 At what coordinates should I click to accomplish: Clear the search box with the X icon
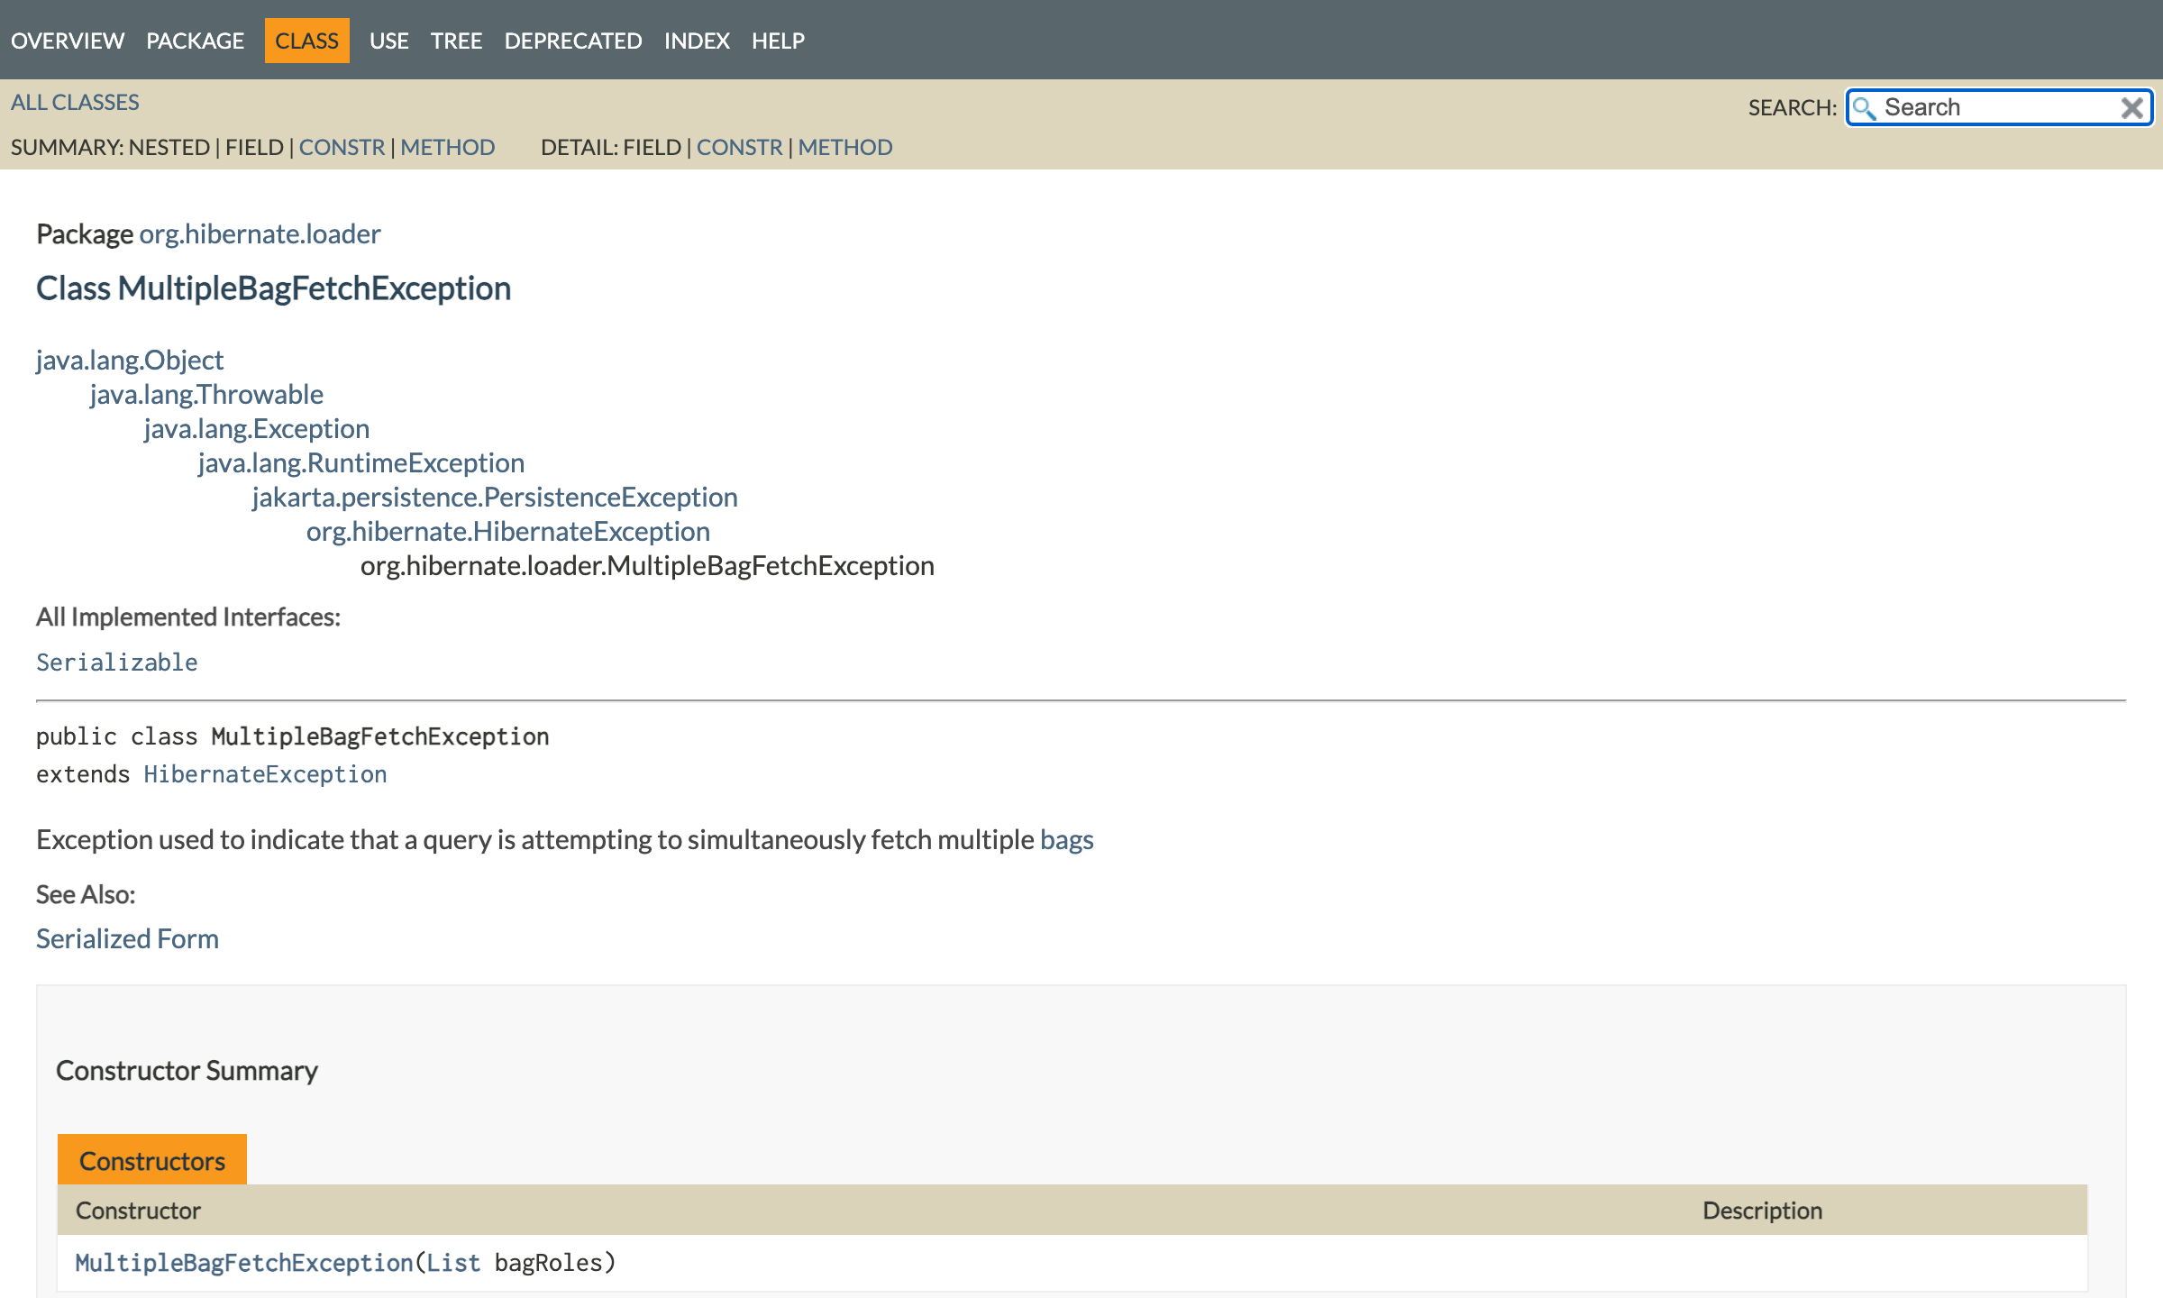pyautogui.click(x=2131, y=108)
